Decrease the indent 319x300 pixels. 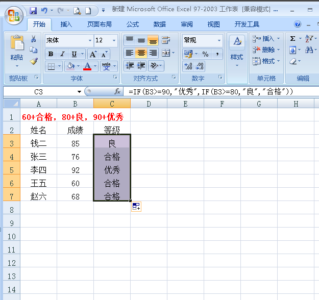[x=130, y=66]
